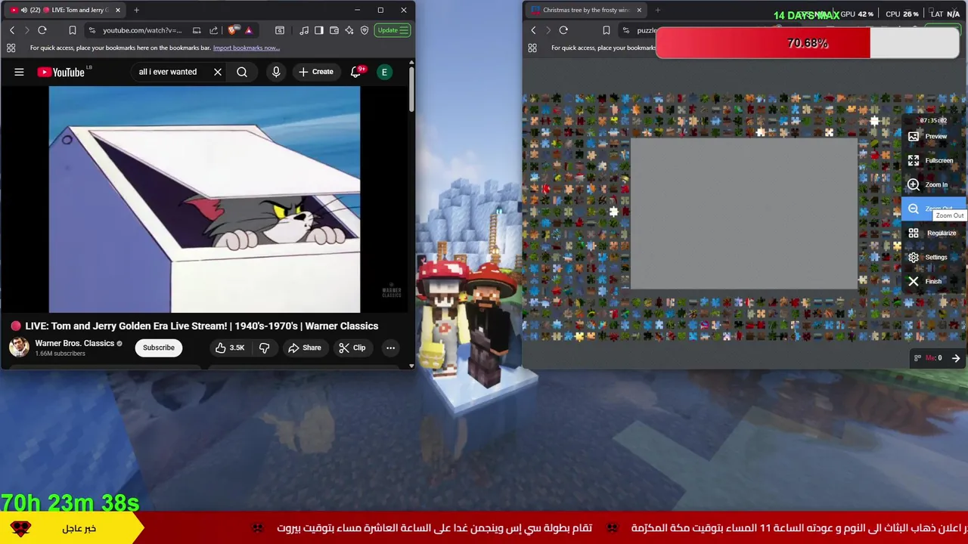Clip the live stream video

[352, 348]
